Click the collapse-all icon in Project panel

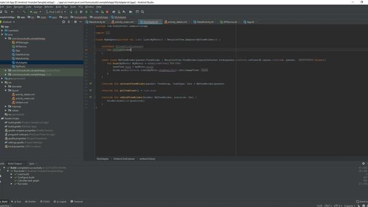(69, 22)
